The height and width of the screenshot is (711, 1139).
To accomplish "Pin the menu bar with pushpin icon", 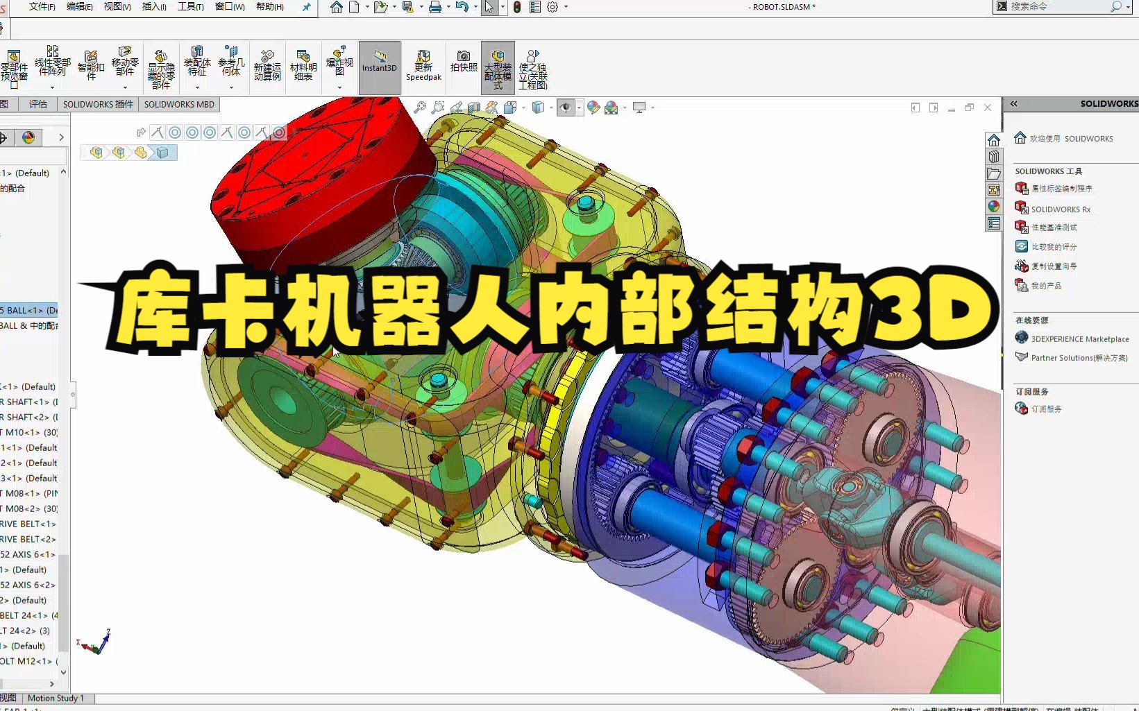I will click(306, 7).
